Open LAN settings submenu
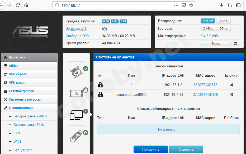 [x=29, y=133]
